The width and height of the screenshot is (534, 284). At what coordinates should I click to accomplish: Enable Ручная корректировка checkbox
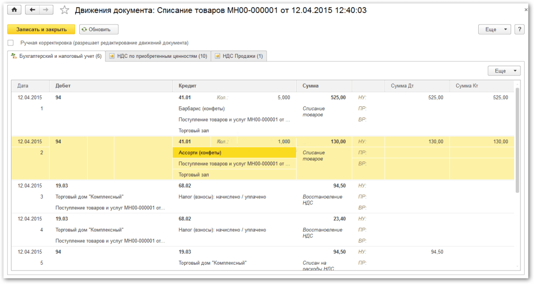pyautogui.click(x=11, y=43)
